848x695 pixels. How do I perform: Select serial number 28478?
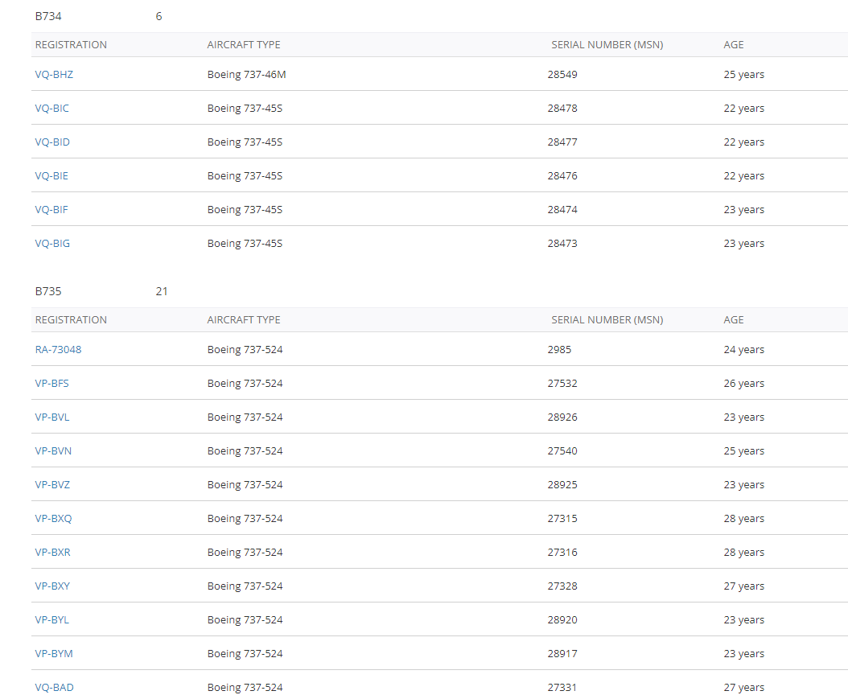click(x=562, y=108)
